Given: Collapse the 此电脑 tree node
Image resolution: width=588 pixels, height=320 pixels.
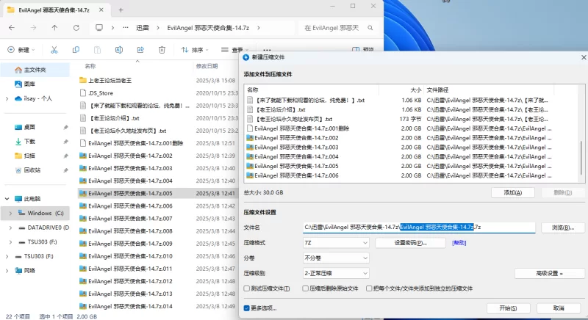Looking at the screenshot, I should (x=7, y=199).
